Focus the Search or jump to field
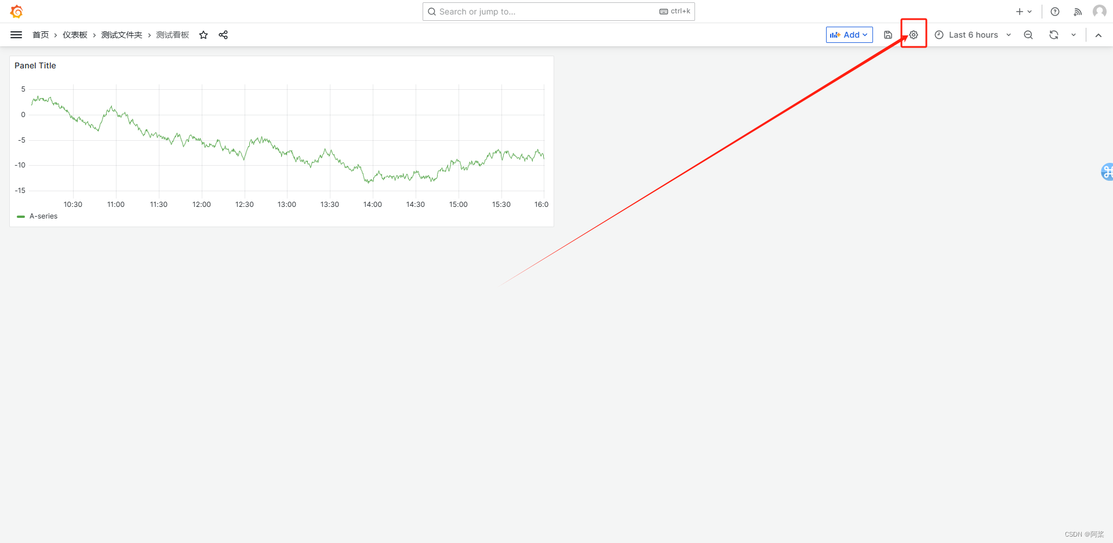This screenshot has height=543, width=1113. click(559, 12)
